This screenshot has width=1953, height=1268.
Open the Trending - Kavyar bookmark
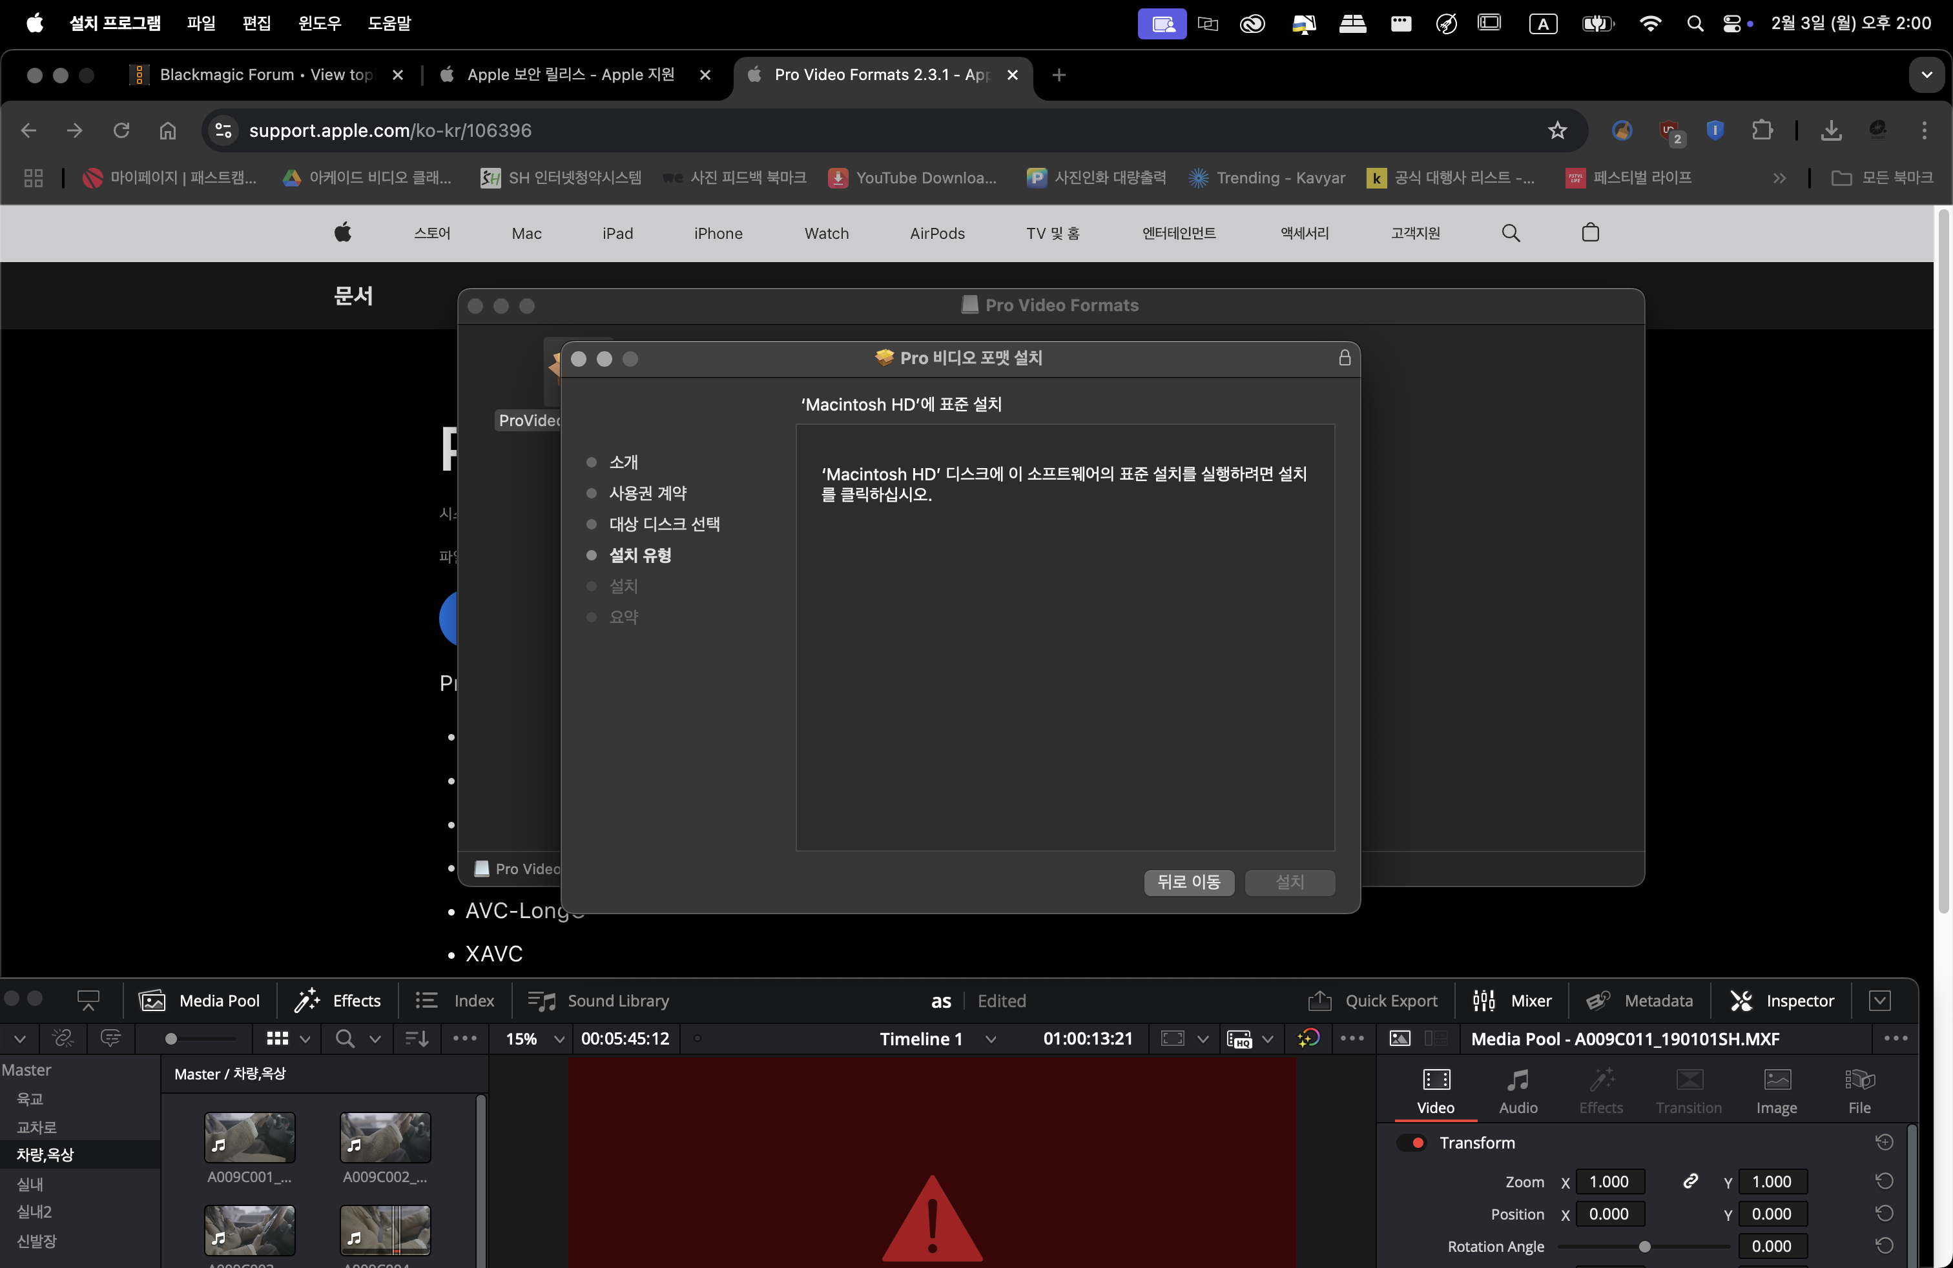pyautogui.click(x=1266, y=178)
